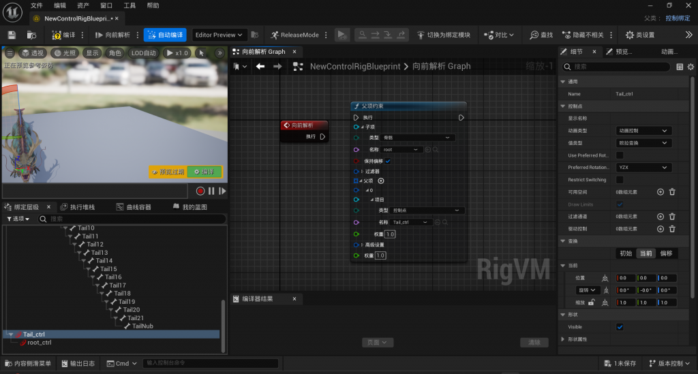Screen dimensions: 698x374
Task: Click the 向前解析 toolbar button
Action: [112, 35]
